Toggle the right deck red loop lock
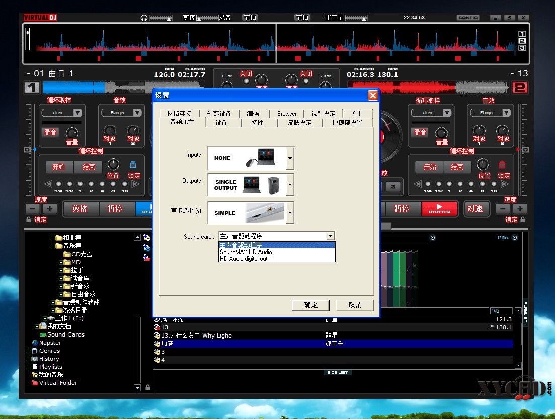The image size is (555, 419). pos(502,164)
